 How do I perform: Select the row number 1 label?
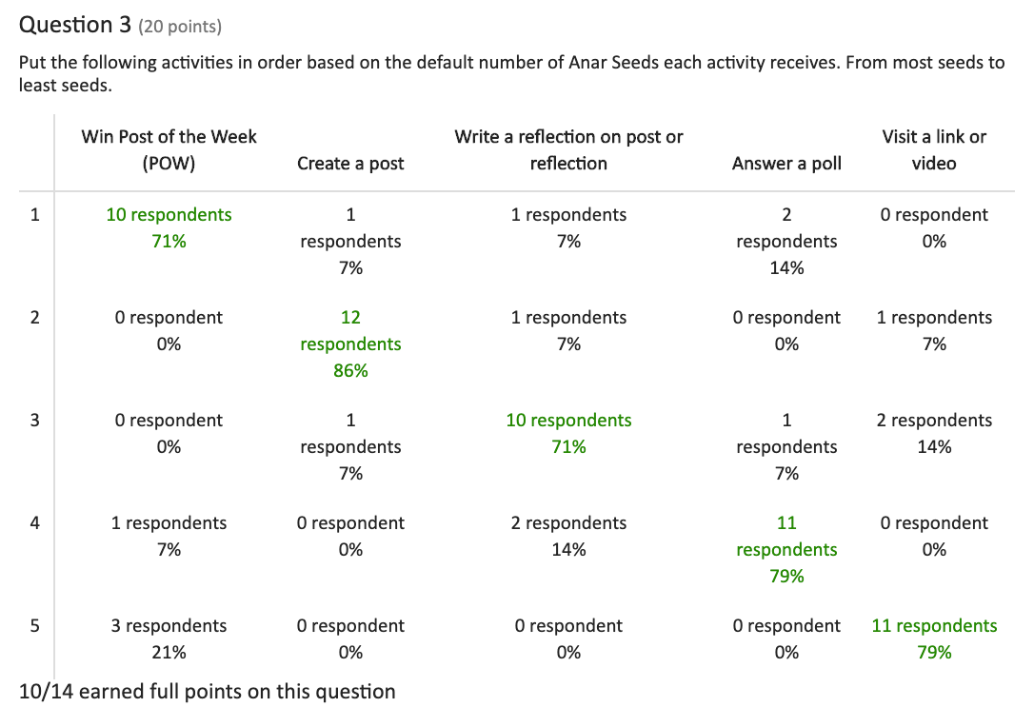click(x=35, y=214)
